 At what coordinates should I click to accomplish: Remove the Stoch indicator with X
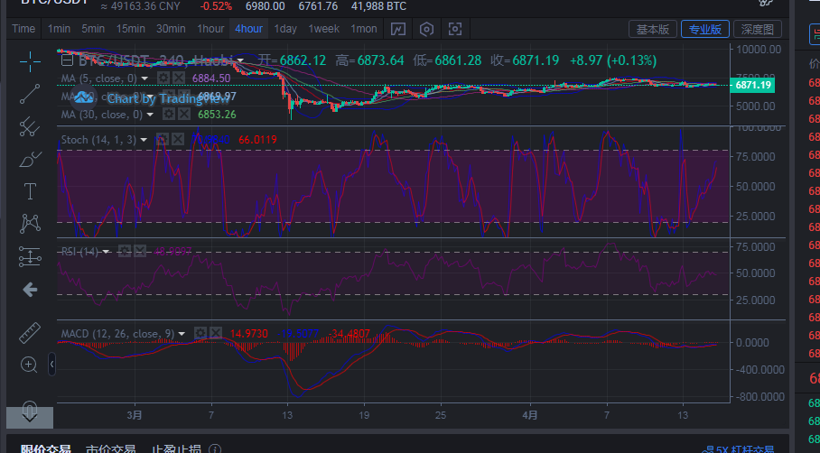[178, 139]
